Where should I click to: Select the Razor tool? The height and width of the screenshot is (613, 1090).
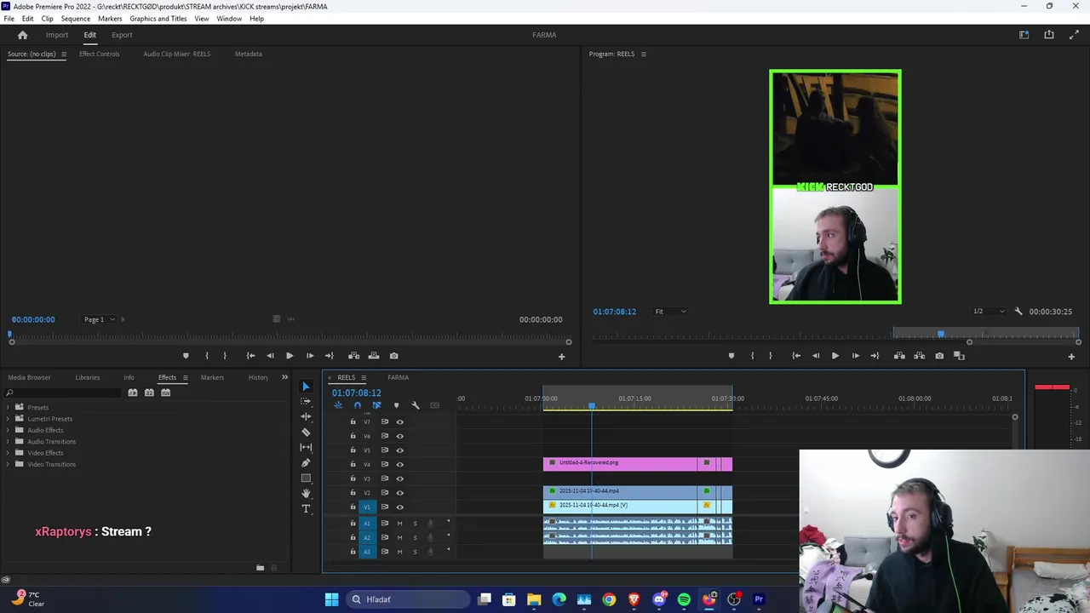pyautogui.click(x=306, y=432)
